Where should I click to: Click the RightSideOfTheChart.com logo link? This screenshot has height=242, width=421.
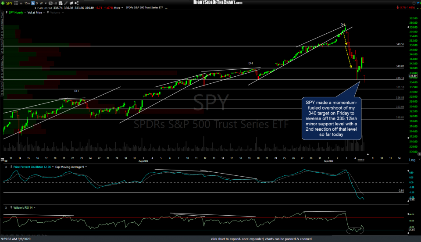pos(218,3)
